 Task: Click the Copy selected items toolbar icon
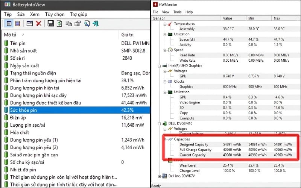(68, 24)
